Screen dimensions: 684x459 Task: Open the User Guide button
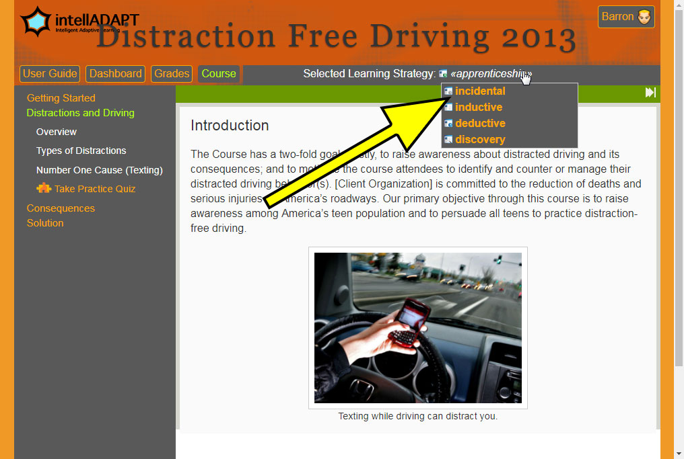click(x=50, y=74)
